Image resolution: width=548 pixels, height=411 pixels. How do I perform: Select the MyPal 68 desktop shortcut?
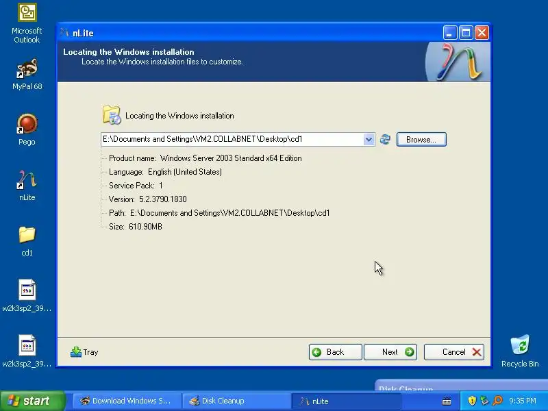[x=27, y=75]
